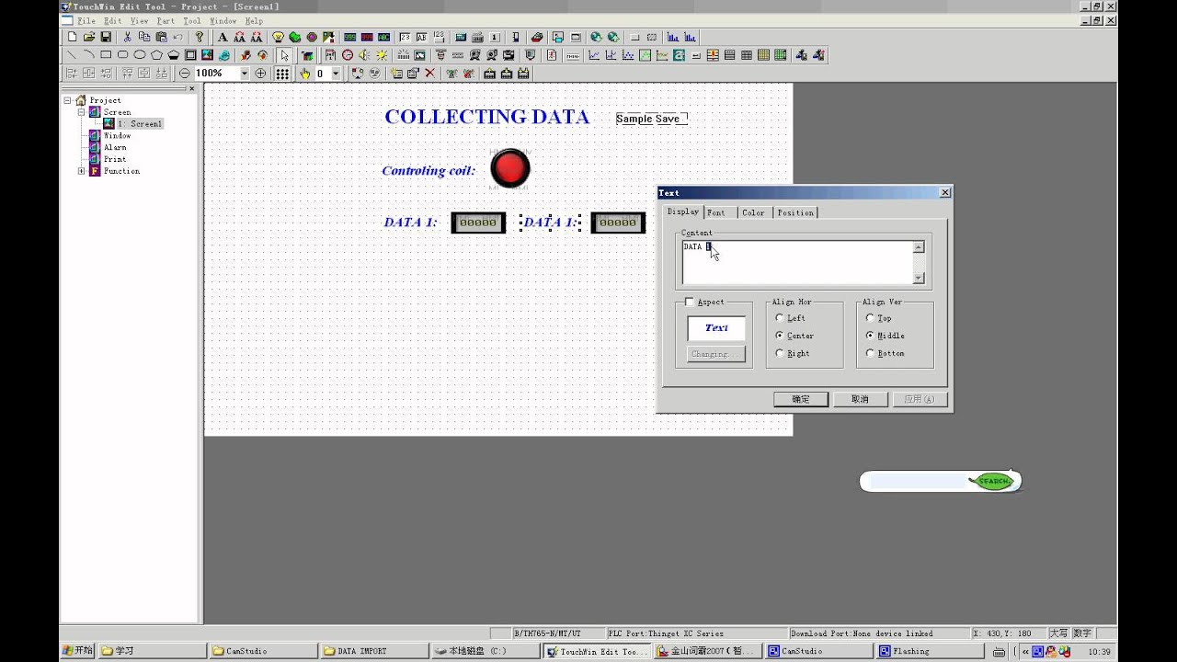Click inside the Content text field
Image resolution: width=1177 pixels, height=662 pixels.
798,263
